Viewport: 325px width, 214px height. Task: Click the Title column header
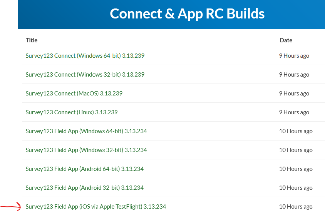[x=32, y=40]
